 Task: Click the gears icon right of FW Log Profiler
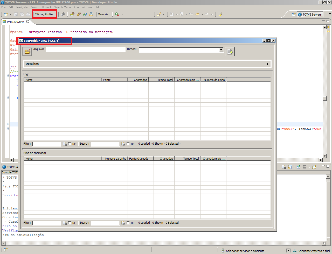[63, 14]
